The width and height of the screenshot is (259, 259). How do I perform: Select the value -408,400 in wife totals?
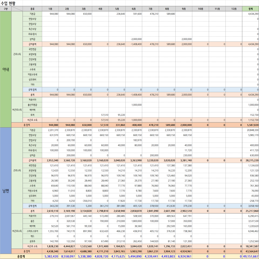tap(134, 125)
